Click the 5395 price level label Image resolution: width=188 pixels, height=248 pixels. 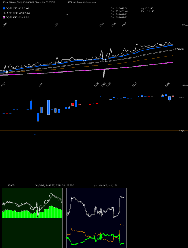click(182, 98)
